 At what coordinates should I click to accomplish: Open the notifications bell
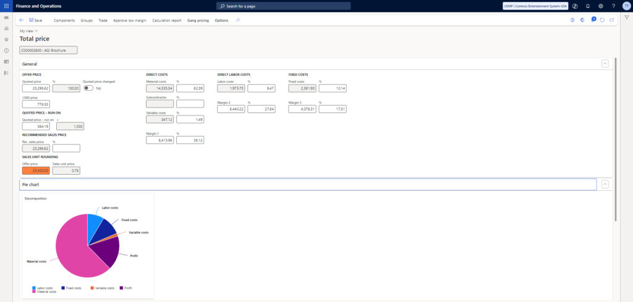pyautogui.click(x=587, y=6)
